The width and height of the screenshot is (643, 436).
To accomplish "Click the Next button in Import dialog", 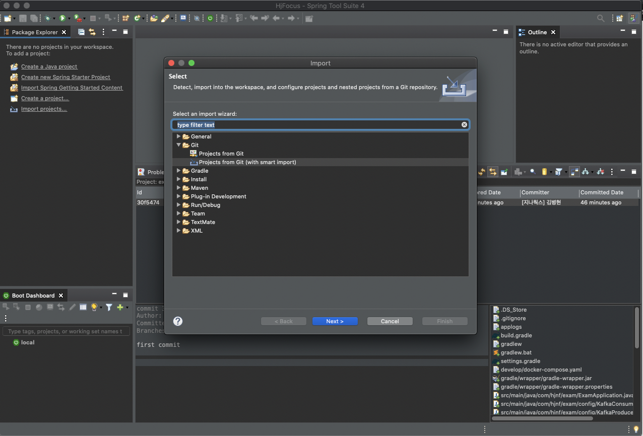I will coord(335,321).
